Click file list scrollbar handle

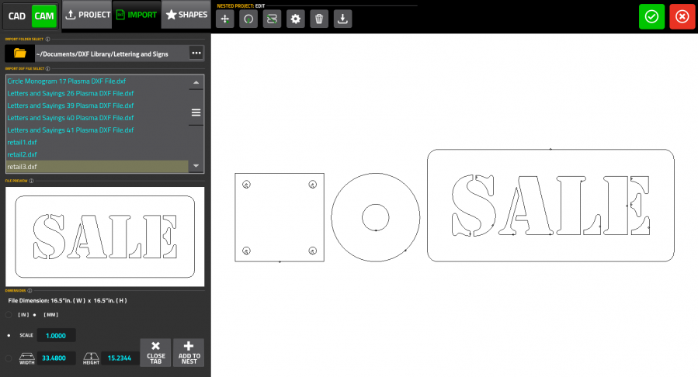point(196,112)
